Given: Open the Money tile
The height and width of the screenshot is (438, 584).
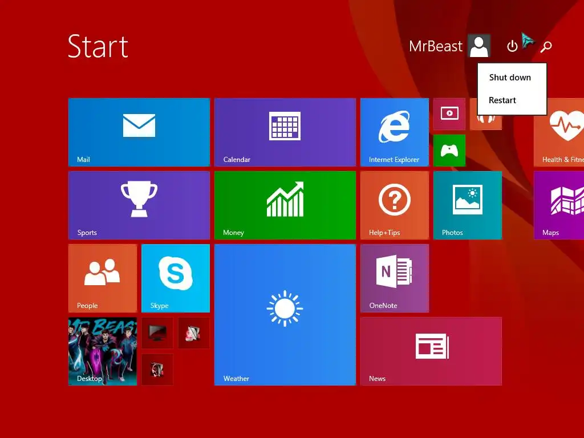Looking at the screenshot, I should 285,205.
